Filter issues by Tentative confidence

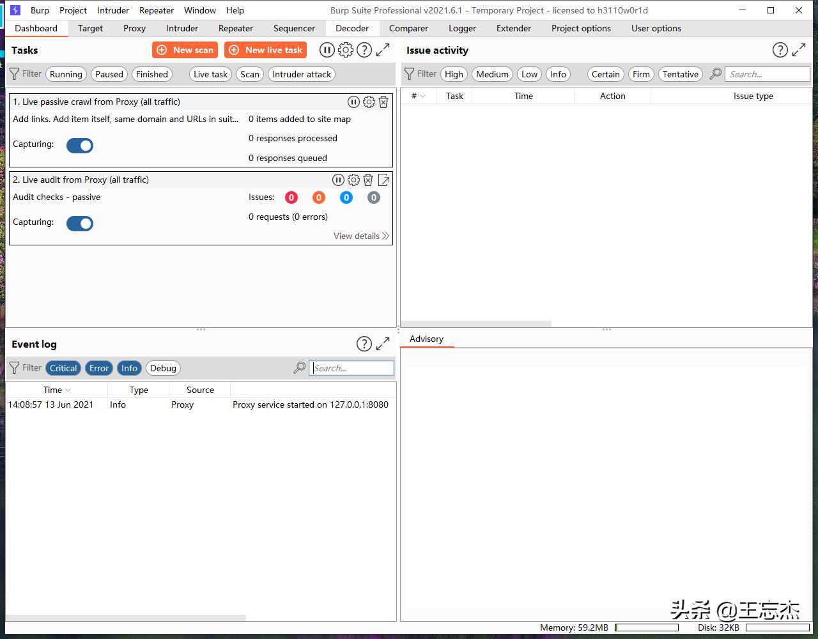click(681, 74)
